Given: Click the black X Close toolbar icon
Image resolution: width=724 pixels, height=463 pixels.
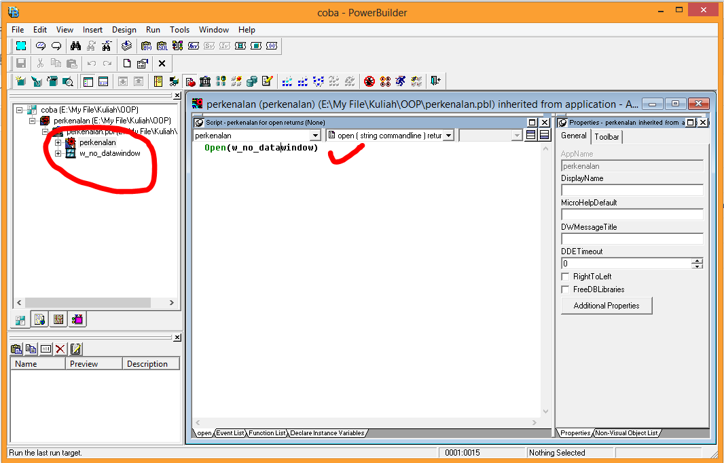Looking at the screenshot, I should point(162,64).
